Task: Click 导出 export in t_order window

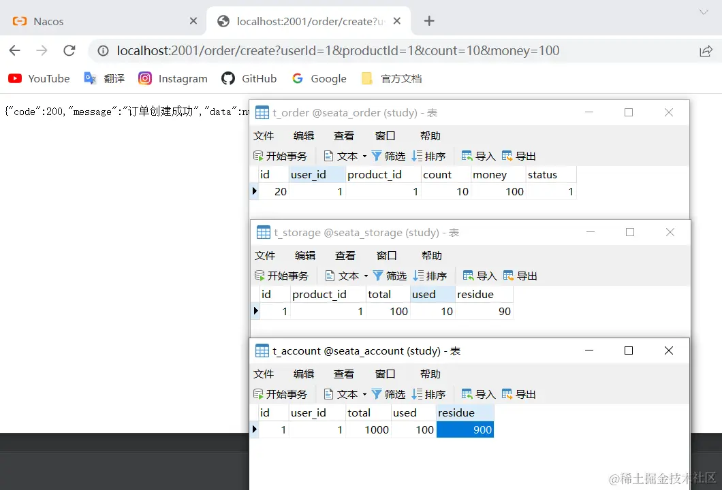Action: point(518,156)
